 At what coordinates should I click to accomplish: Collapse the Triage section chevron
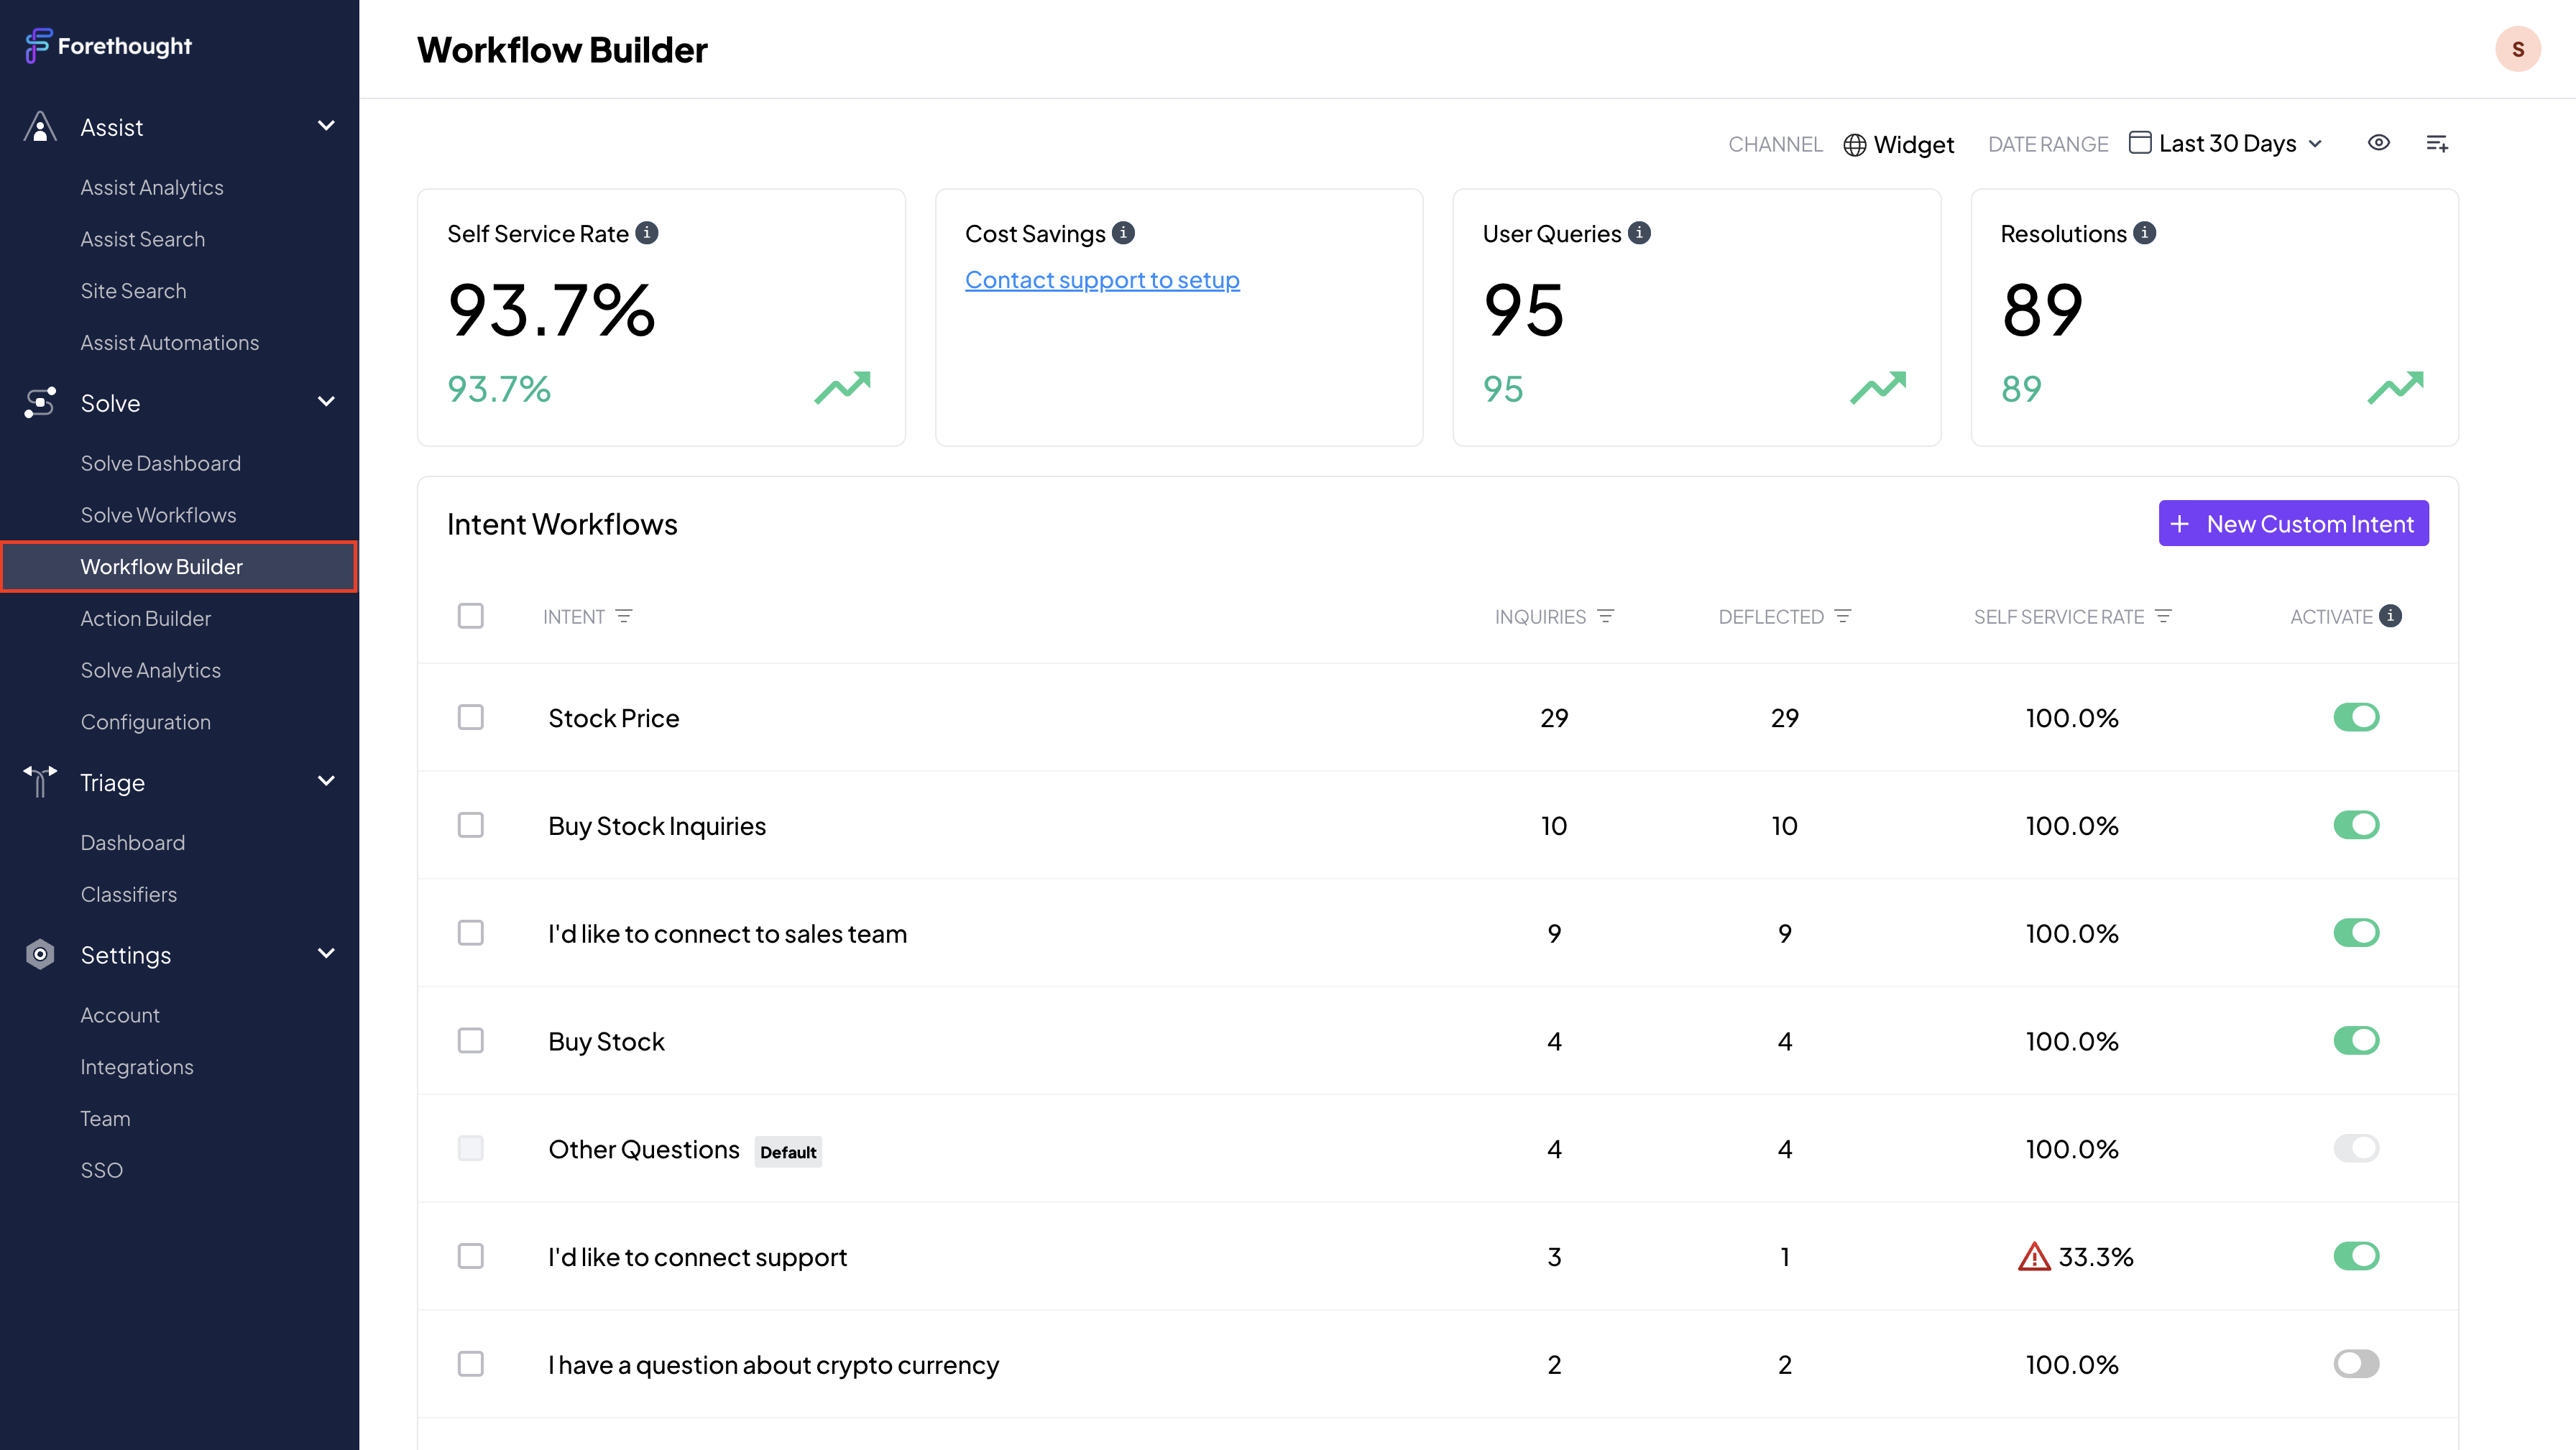[x=326, y=781]
